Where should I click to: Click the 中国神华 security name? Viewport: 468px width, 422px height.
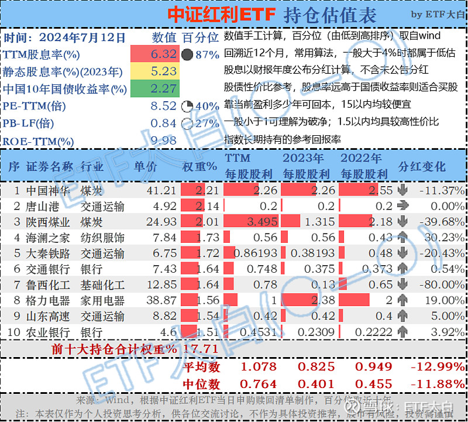point(48,190)
